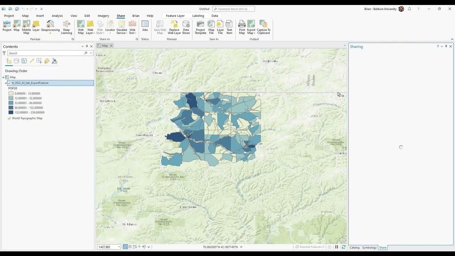Switch to the Catalog pane tab

(x=354, y=247)
